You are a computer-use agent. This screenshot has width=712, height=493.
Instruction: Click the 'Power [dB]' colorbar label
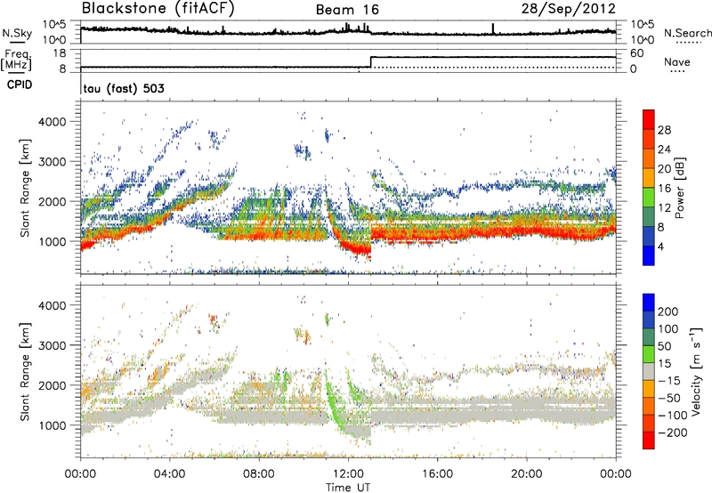tap(679, 188)
